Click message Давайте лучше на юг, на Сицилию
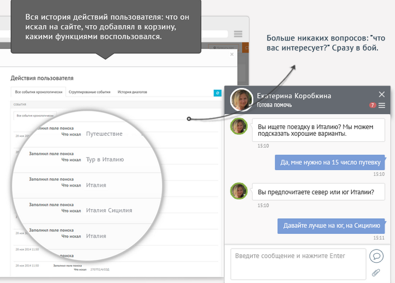The height and width of the screenshot is (283, 395). (332, 226)
